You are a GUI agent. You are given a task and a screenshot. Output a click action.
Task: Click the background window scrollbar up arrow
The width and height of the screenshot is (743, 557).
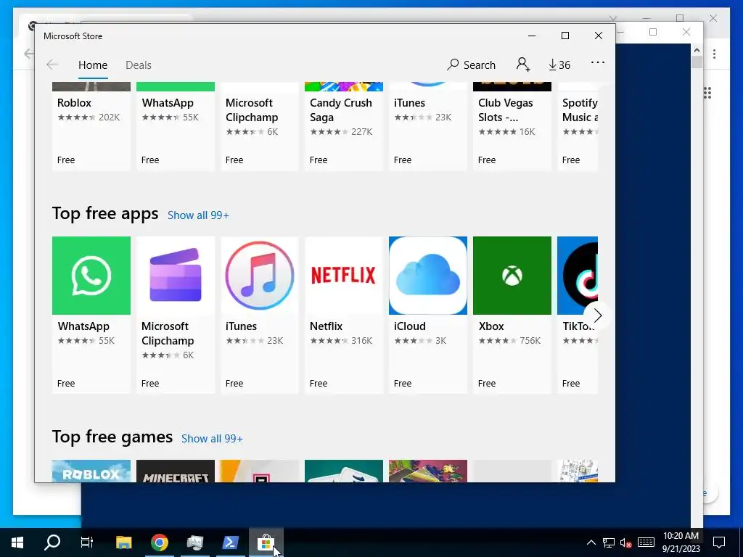click(697, 50)
